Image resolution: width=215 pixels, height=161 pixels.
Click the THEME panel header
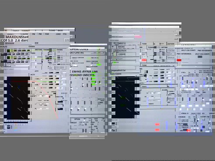click(59, 50)
